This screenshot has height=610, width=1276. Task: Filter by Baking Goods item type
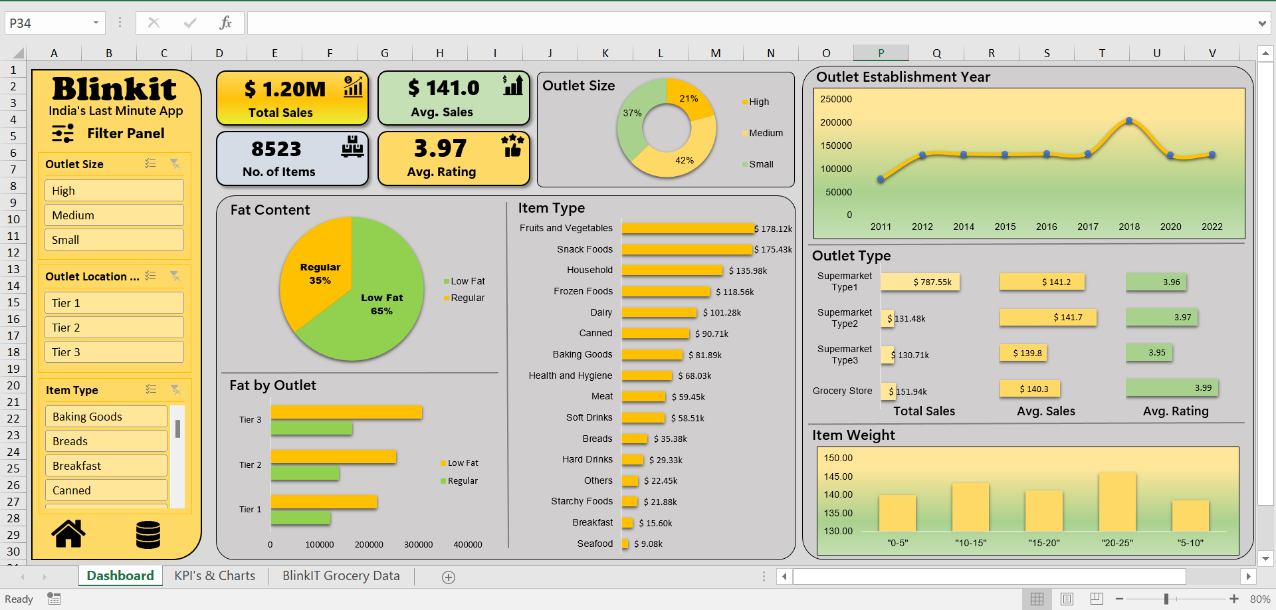(106, 417)
